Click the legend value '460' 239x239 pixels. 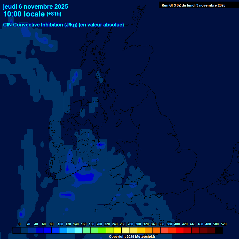click(x=200, y=224)
